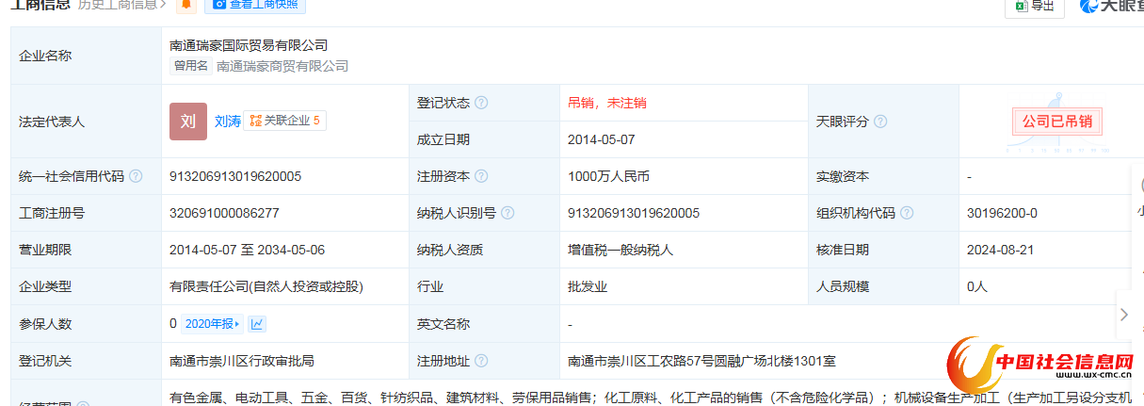1144x406 pixels.
Task: Open the 历史工商信息 link
Action: (x=122, y=5)
